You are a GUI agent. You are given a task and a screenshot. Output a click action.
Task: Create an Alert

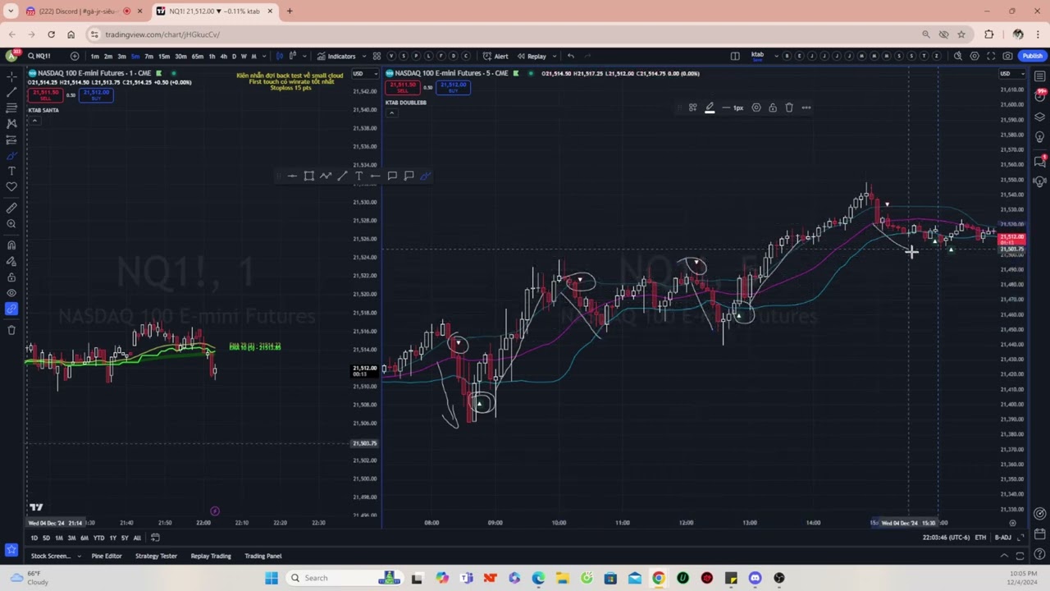pos(495,56)
